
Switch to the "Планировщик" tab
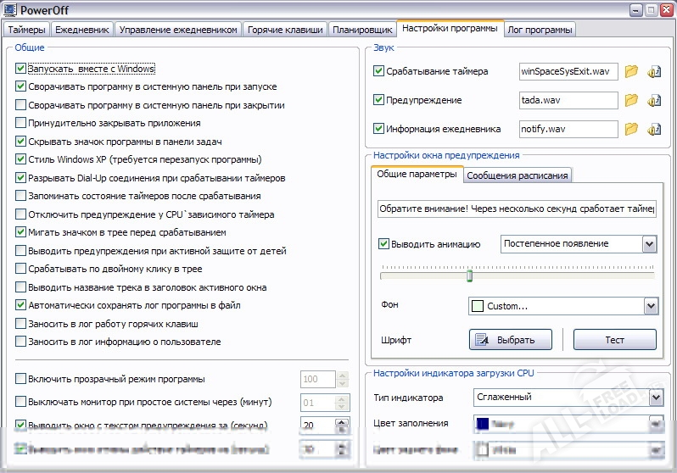[362, 30]
